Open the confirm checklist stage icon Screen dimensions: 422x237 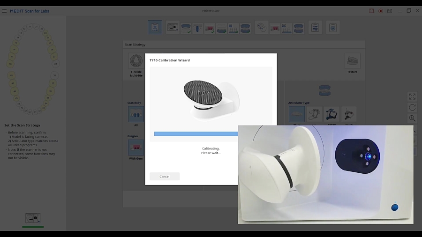coord(332,27)
